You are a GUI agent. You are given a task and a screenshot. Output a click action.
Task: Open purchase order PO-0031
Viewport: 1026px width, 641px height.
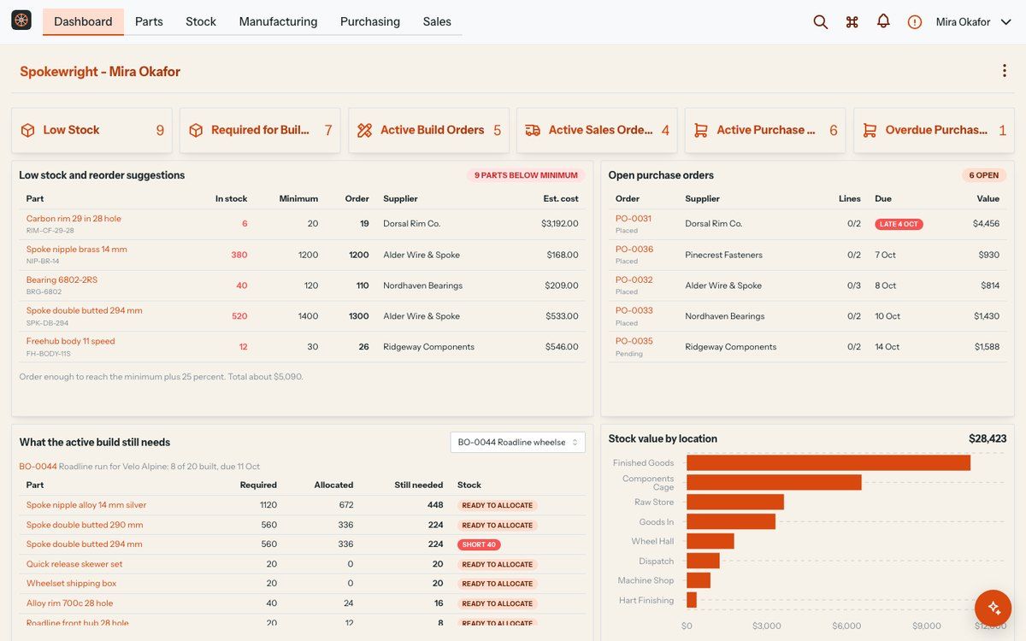[634, 219]
